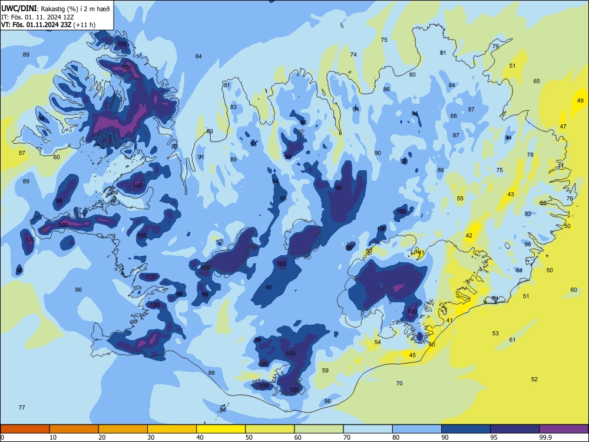Screen dimensions: 589x442
Task: Pick the light orange 20–30 legend swatch
Action: [x=123, y=429]
